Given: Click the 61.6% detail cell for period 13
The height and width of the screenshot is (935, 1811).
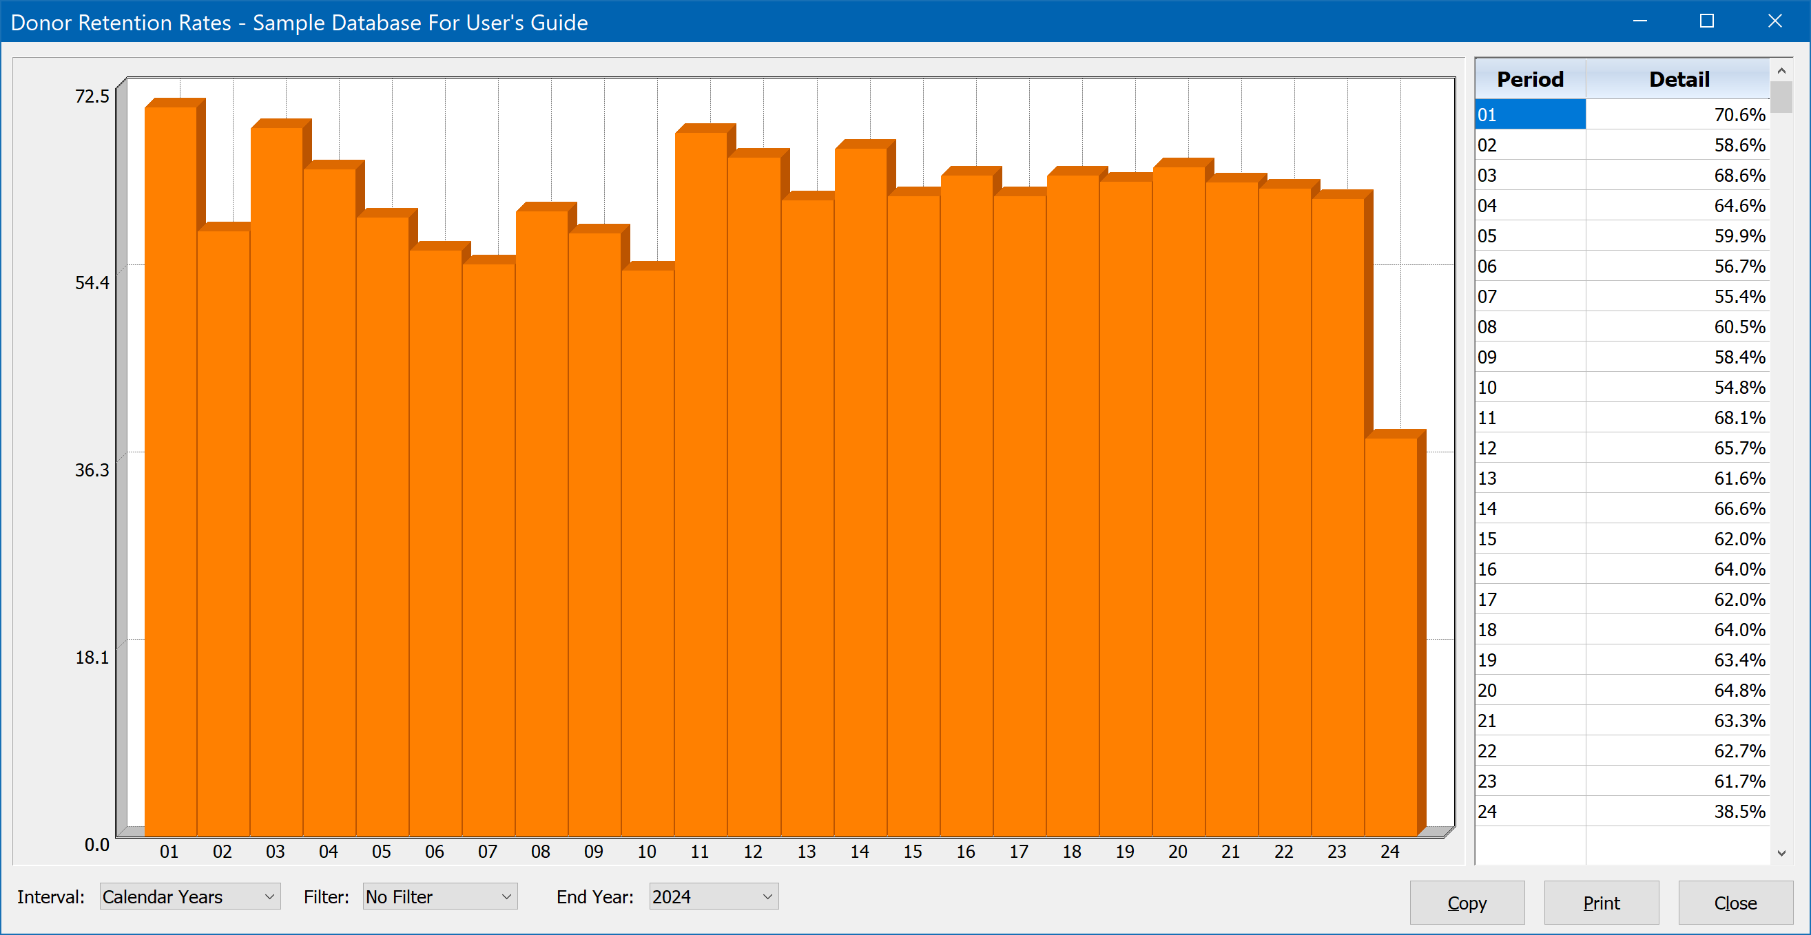Looking at the screenshot, I should pos(1678,478).
